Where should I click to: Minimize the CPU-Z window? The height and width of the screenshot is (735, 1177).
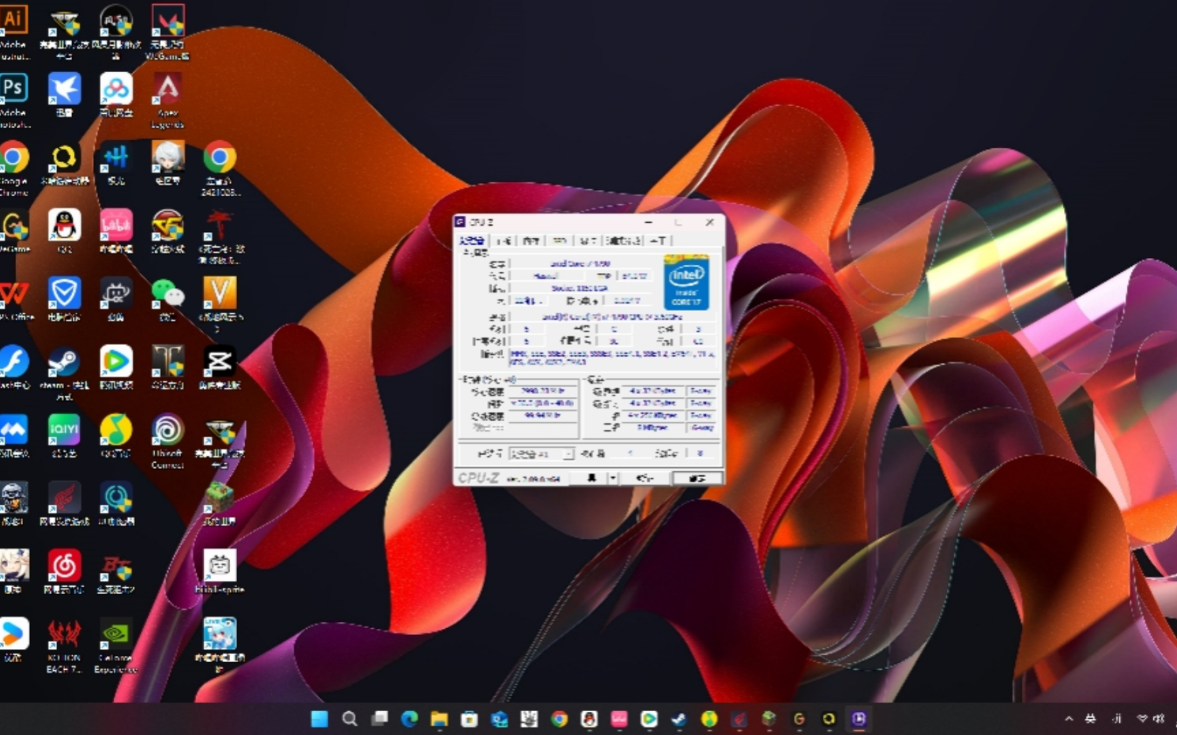click(x=648, y=222)
